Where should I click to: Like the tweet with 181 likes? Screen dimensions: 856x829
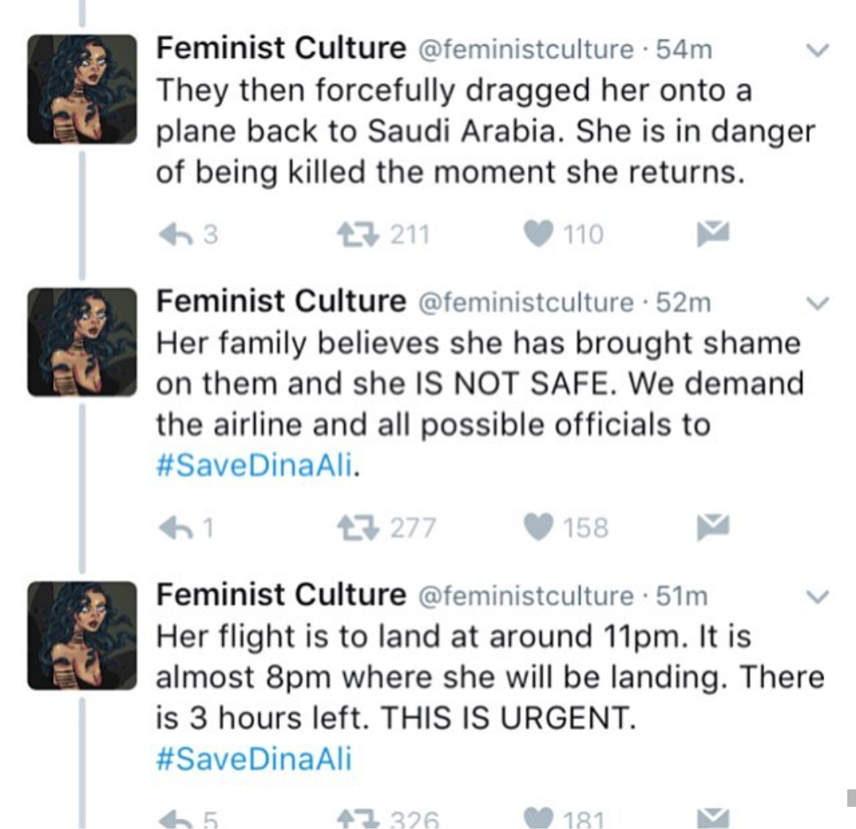pyautogui.click(x=538, y=818)
